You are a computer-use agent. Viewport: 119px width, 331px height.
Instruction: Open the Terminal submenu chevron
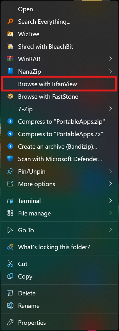110,200
